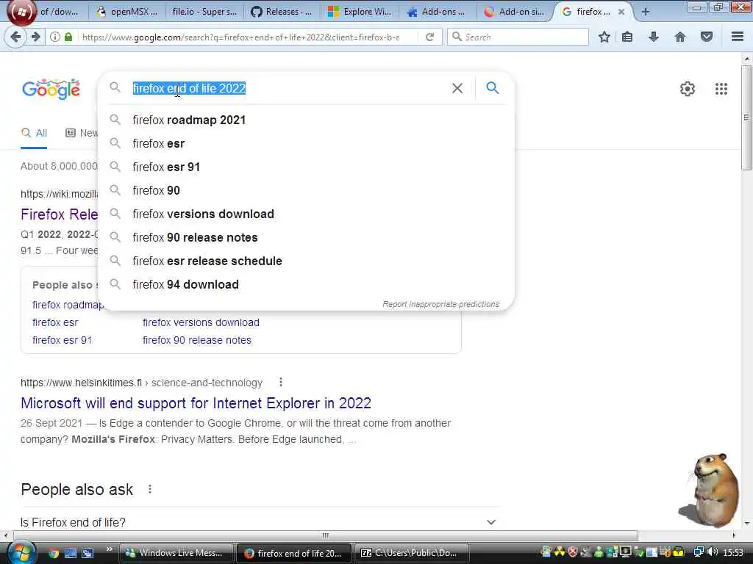Open related search link firefox esr 91
Image resolution: width=753 pixels, height=564 pixels.
(x=62, y=340)
